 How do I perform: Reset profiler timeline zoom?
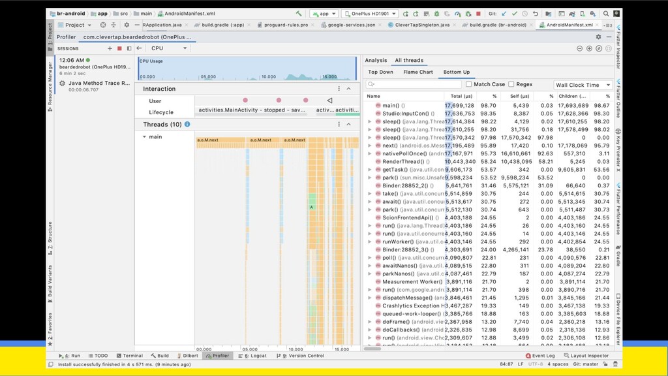pyautogui.click(x=599, y=48)
